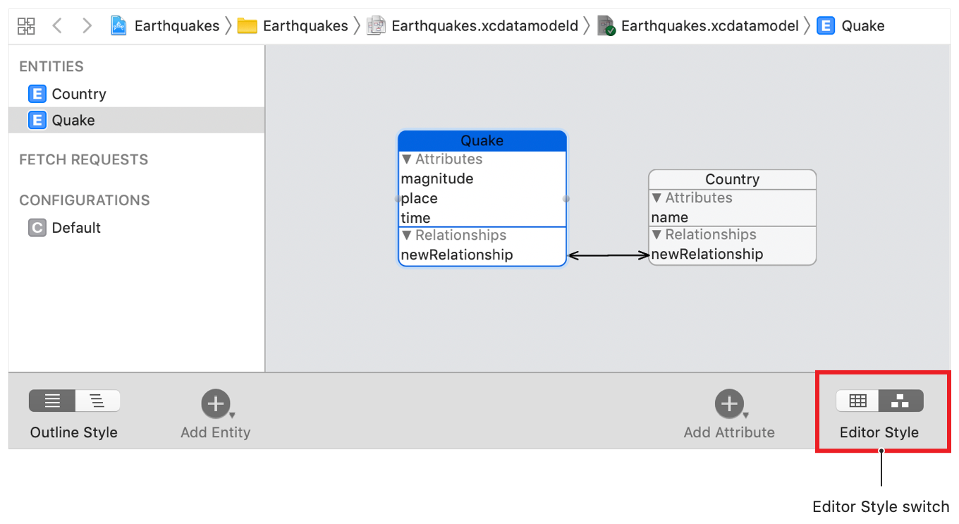Viewport: 959px width, 524px height.
Task: Collapse Quake Relationships disclosure triangle
Action: 406,236
